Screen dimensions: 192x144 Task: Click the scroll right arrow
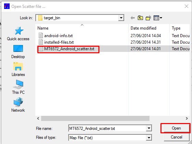tap(187, 118)
